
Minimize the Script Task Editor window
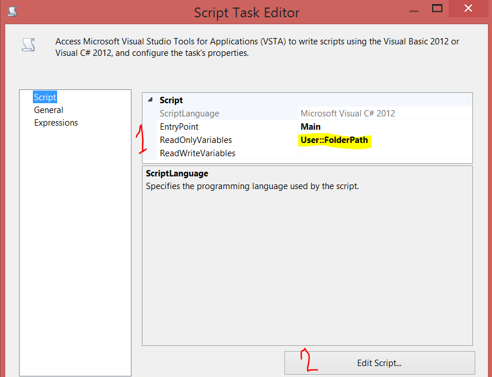tap(414, 10)
